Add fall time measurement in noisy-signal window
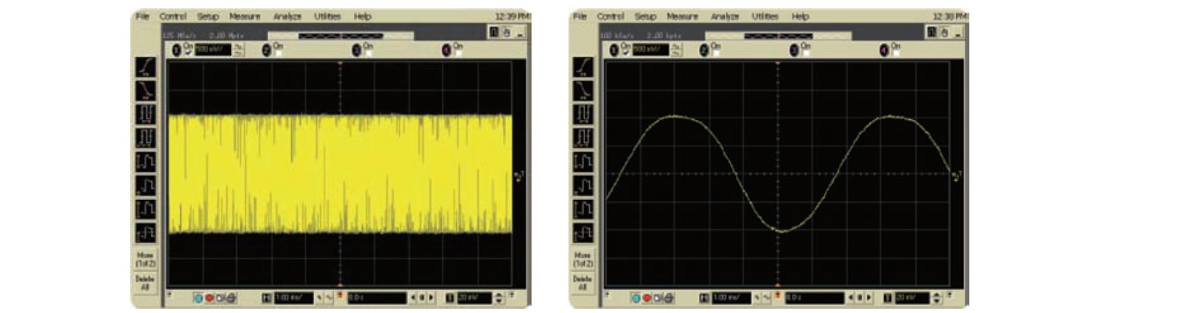This screenshot has height=313, width=1178. (x=145, y=91)
